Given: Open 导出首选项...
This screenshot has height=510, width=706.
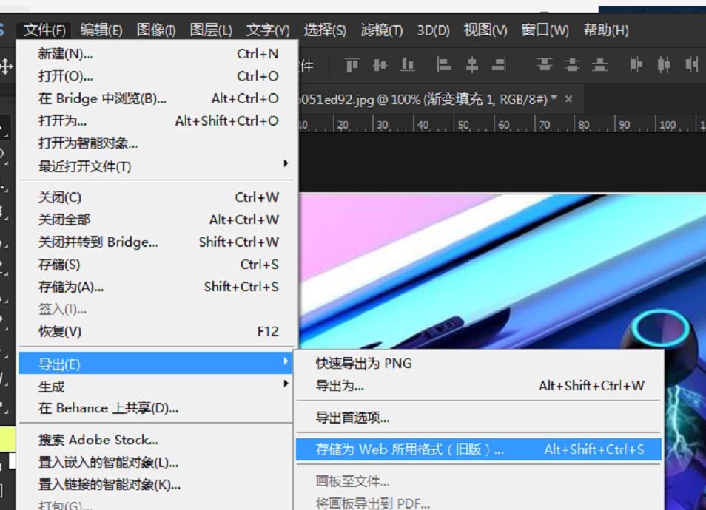Looking at the screenshot, I should click(x=479, y=418).
